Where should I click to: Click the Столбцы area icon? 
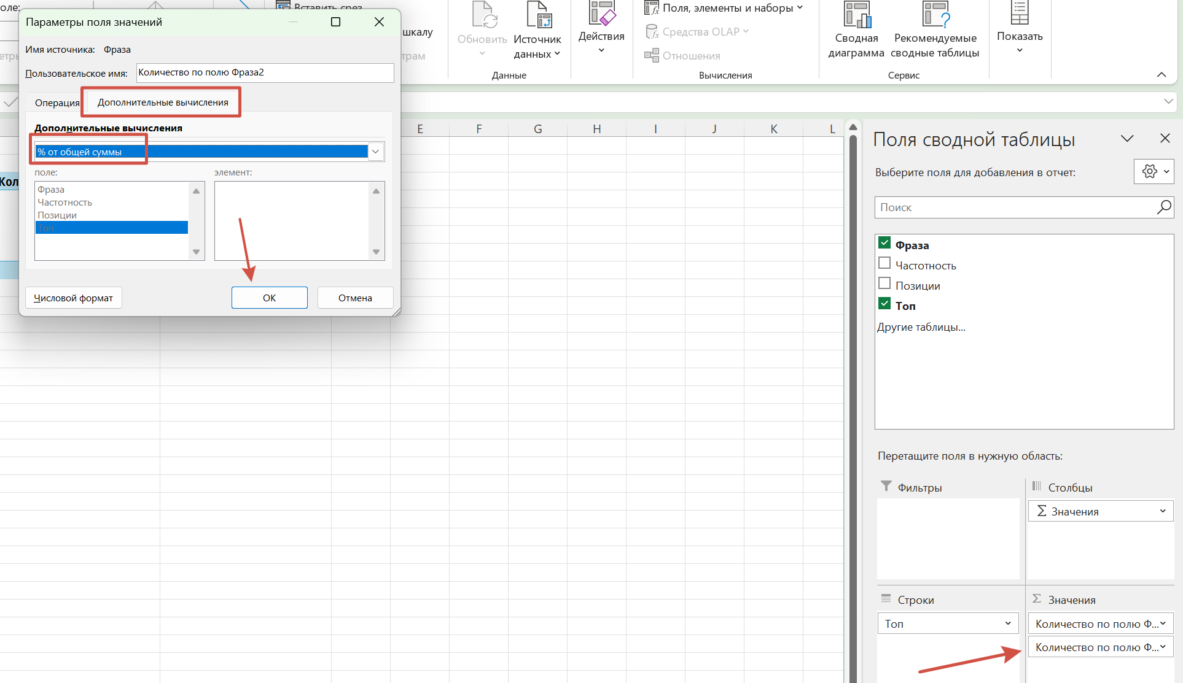(1036, 486)
